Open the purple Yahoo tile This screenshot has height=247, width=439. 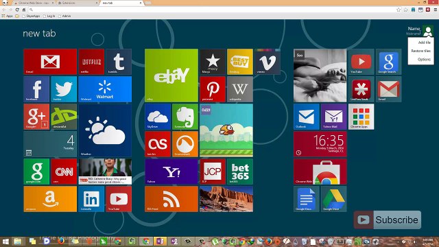pos(171,172)
